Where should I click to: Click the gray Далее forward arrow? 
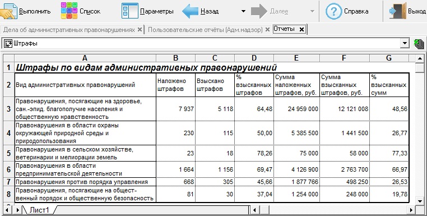(x=259, y=11)
